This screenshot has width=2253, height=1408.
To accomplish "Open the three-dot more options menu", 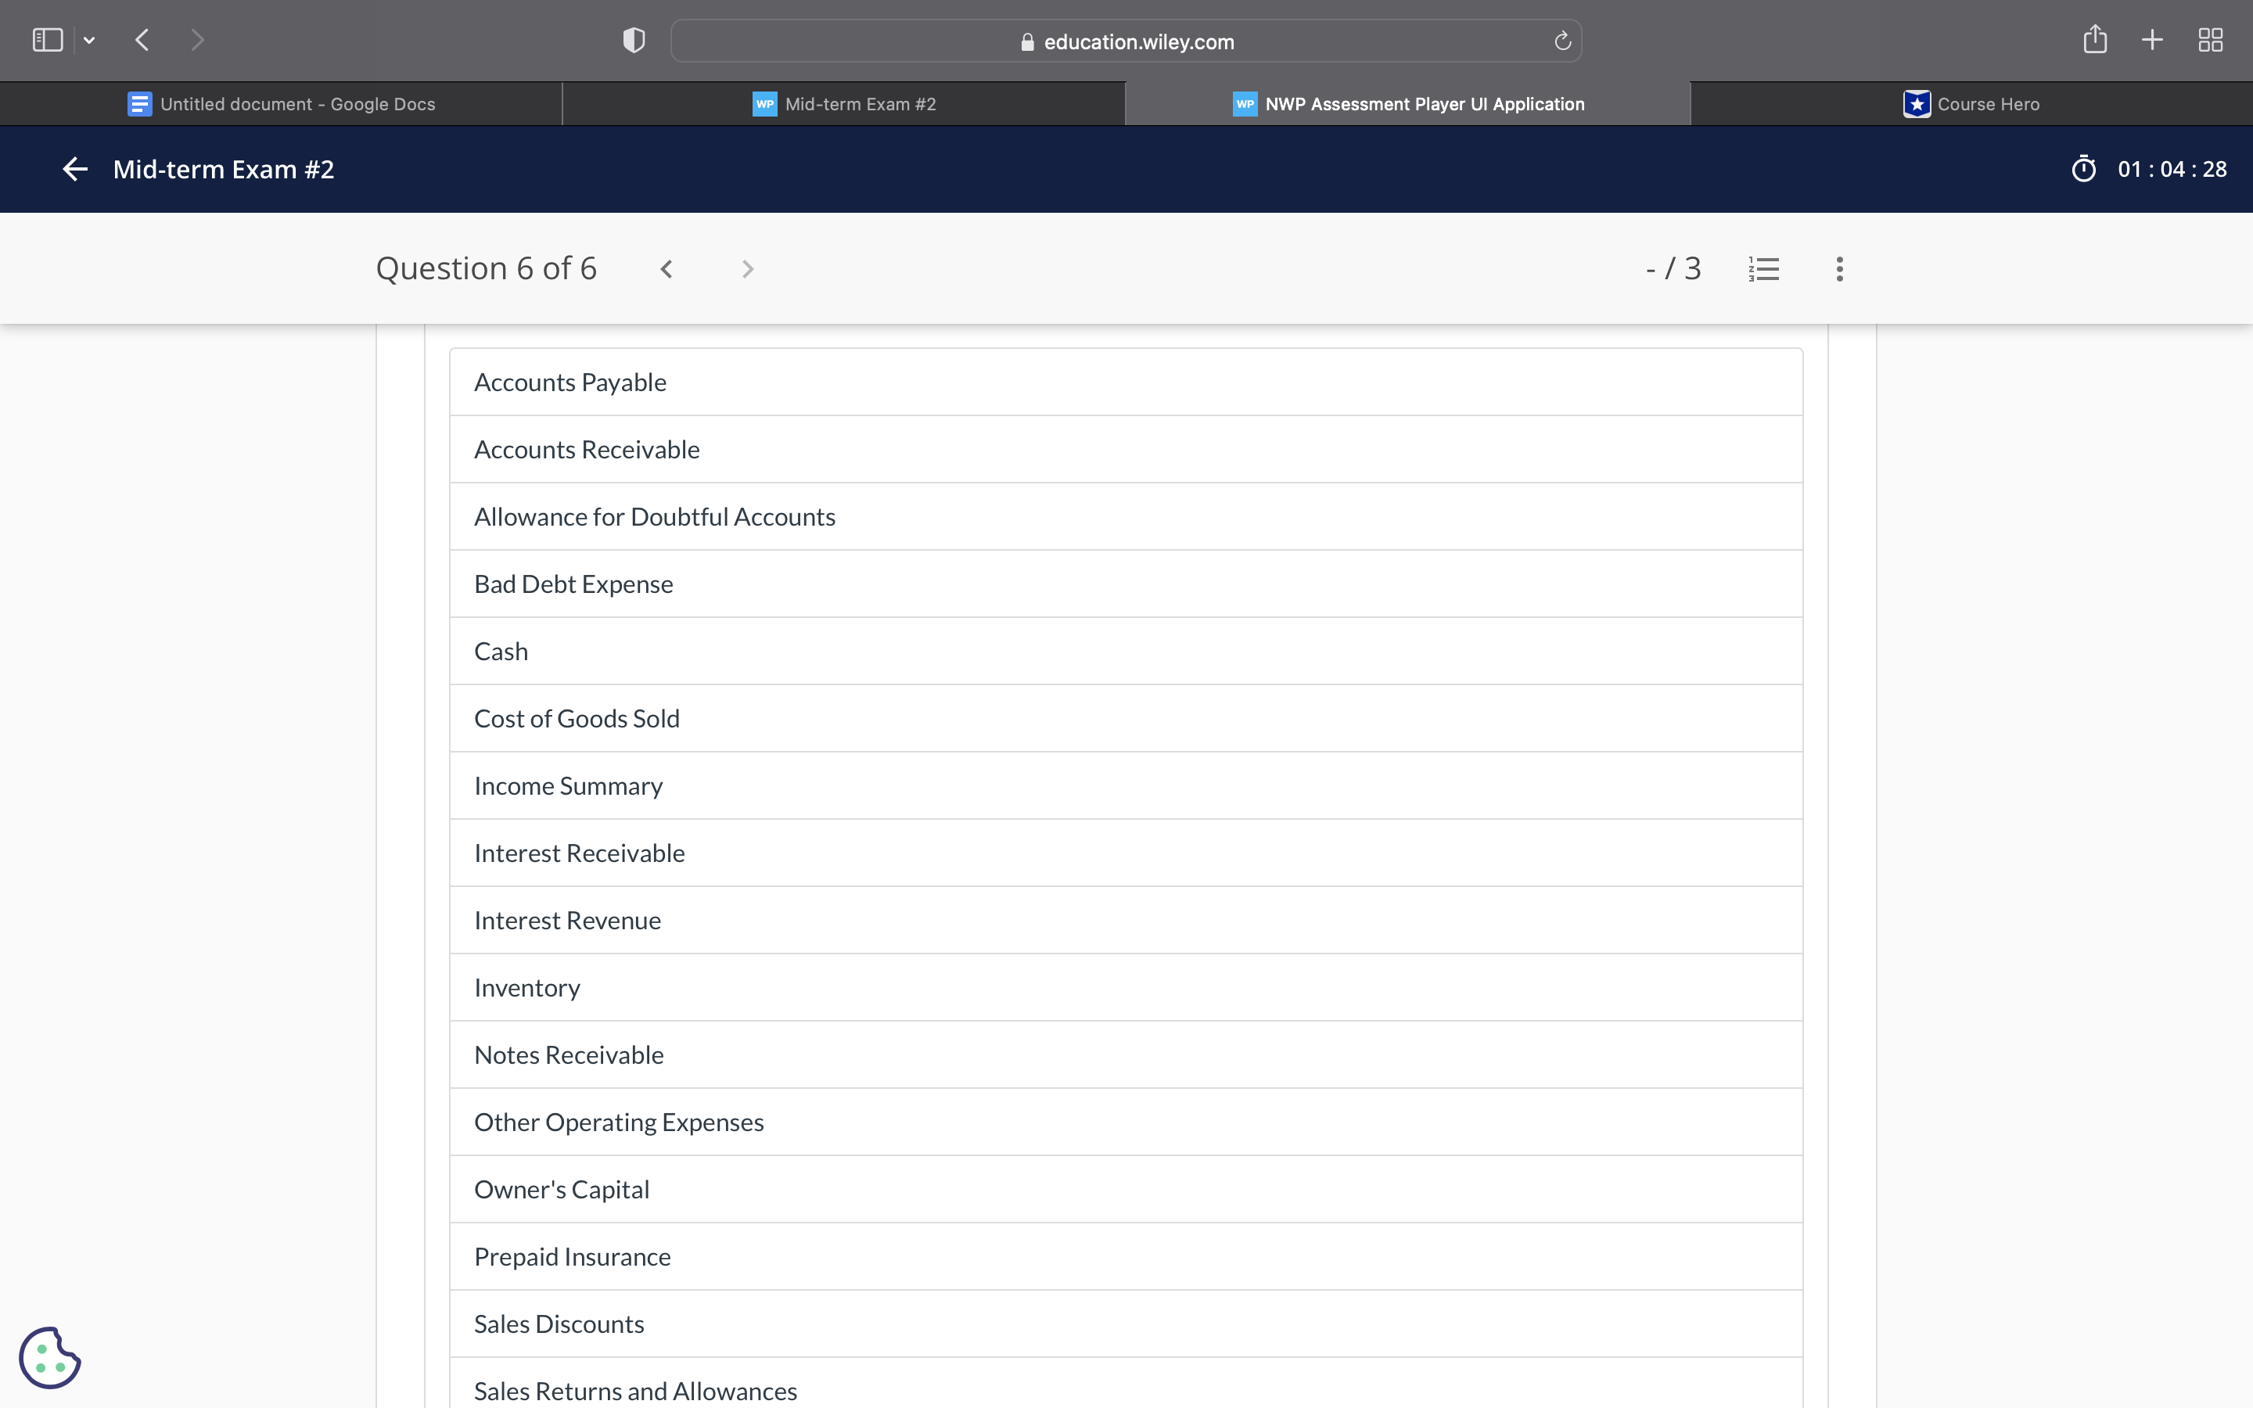I will point(1838,269).
